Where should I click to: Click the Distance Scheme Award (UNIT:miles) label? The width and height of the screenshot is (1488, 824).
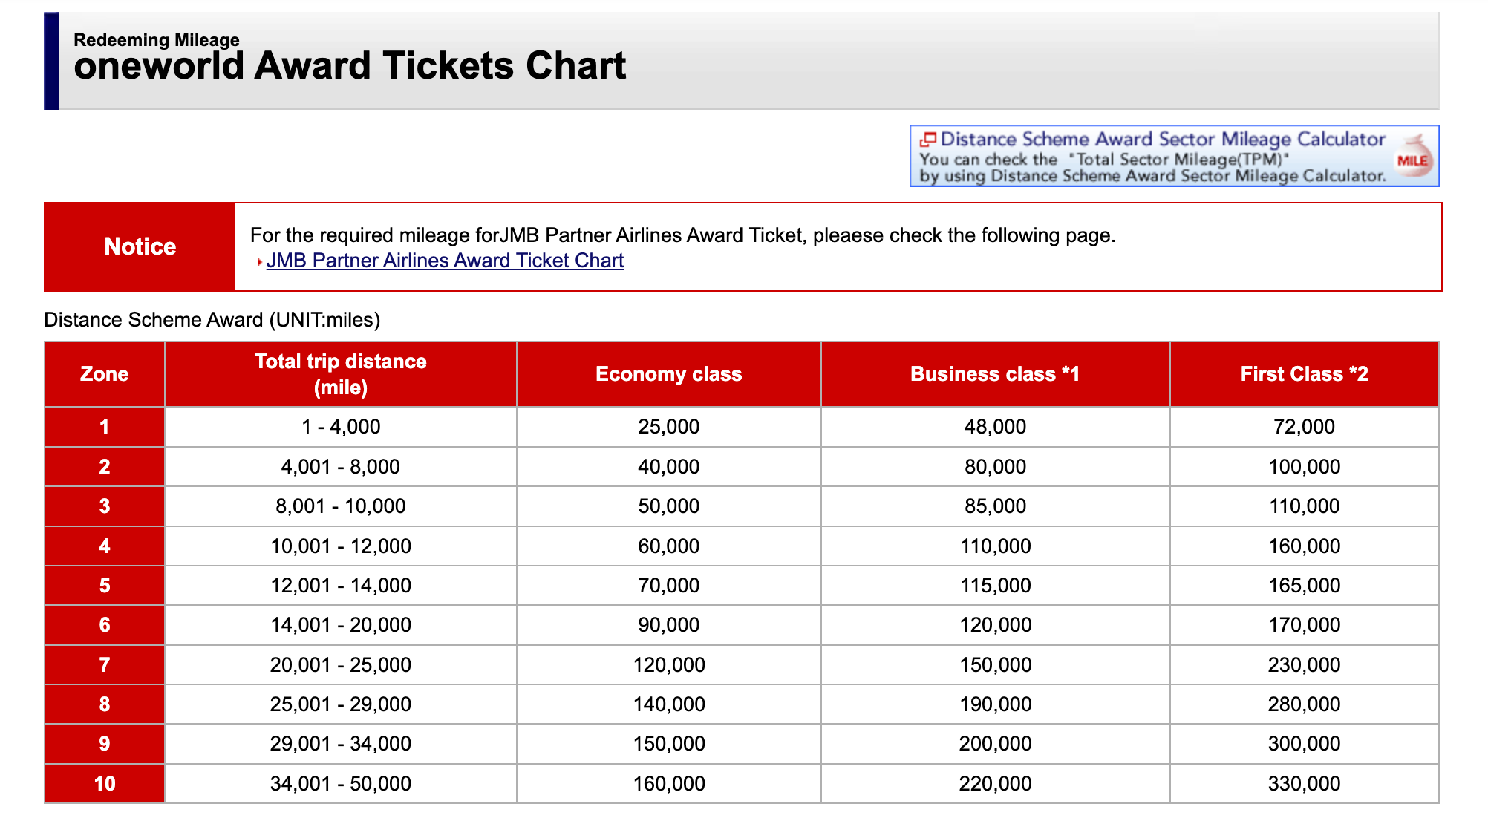[x=212, y=319]
